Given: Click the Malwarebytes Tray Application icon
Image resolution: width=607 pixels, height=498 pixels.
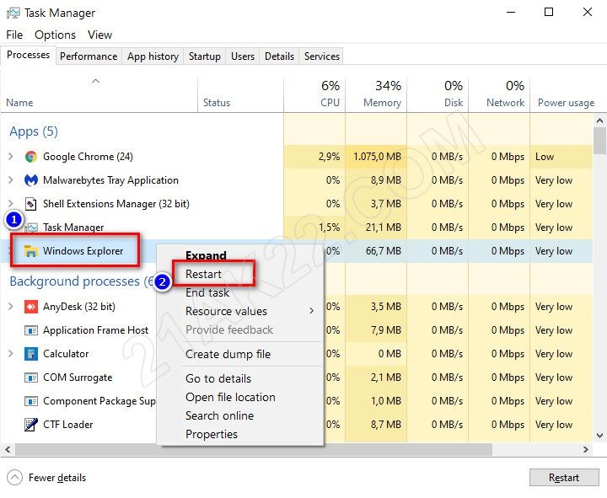Looking at the screenshot, I should point(31,180).
